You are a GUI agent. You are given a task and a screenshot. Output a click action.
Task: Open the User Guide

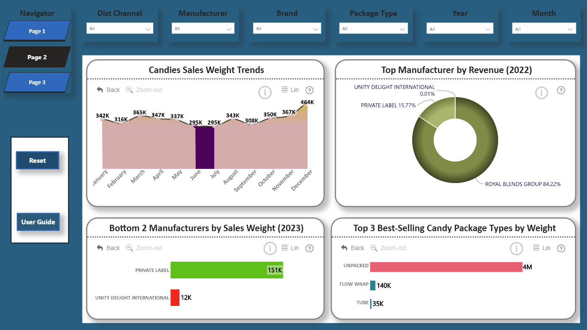[38, 222]
